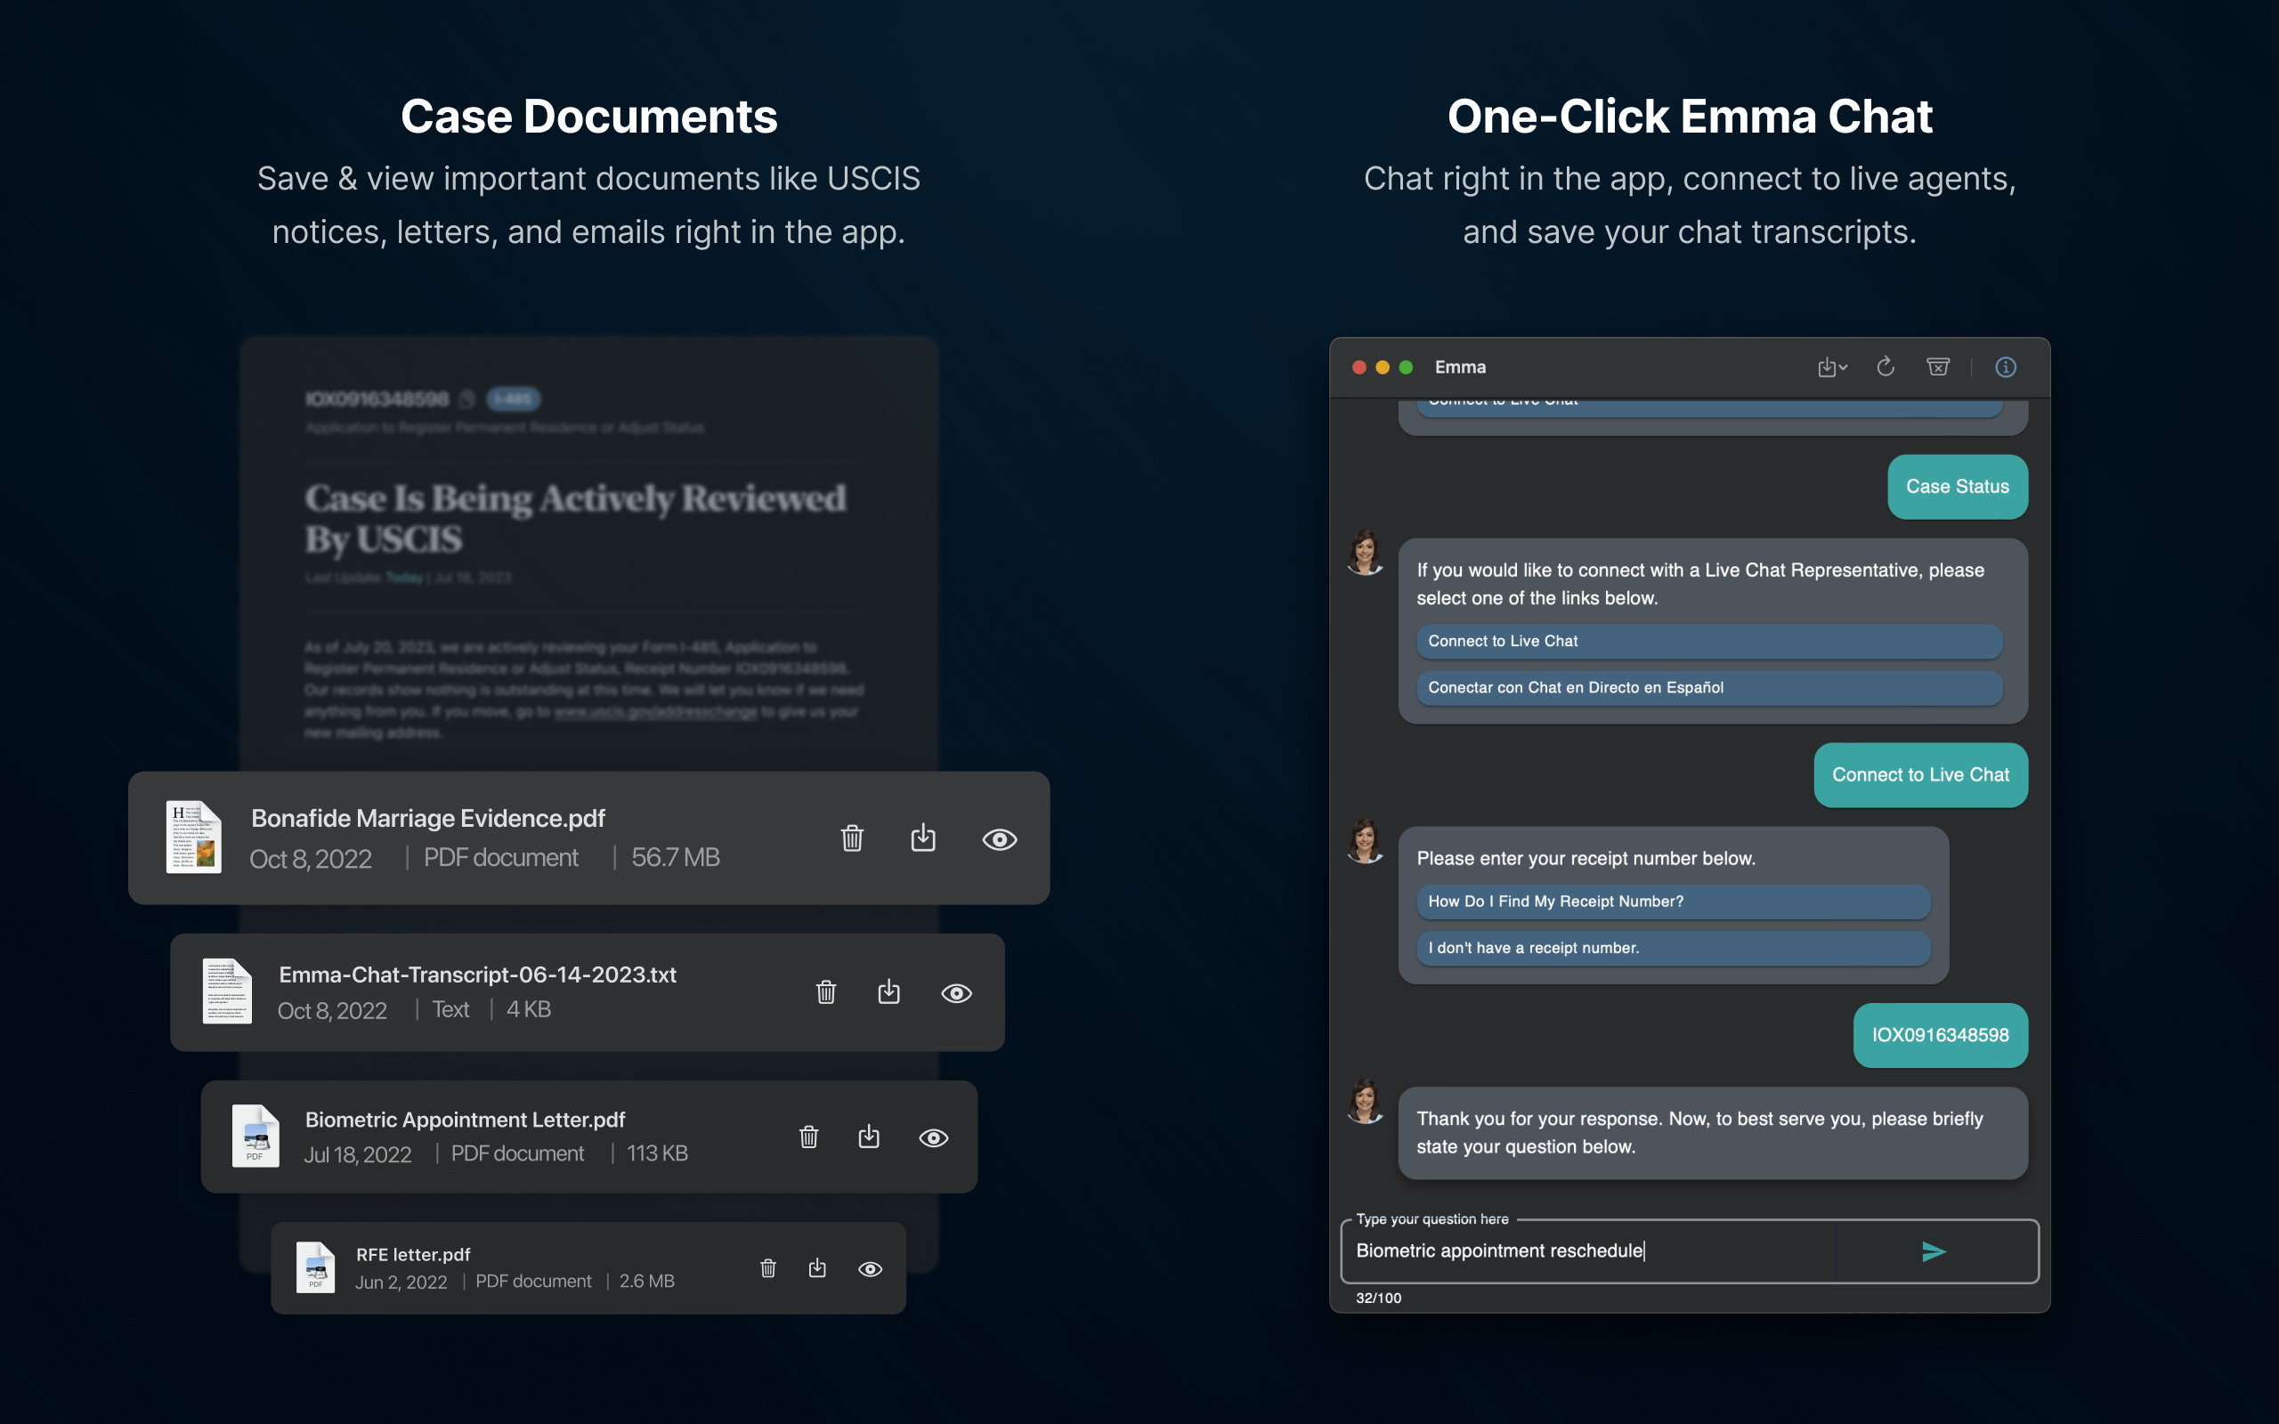
Task: Click the refresh chat icon in Emma window
Action: [x=1886, y=368]
